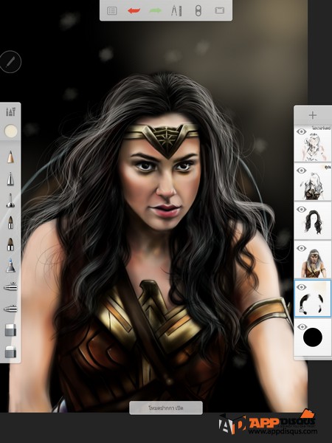The image size is (332, 443).
Task: Open the cream current color swatch
Action: (11, 131)
